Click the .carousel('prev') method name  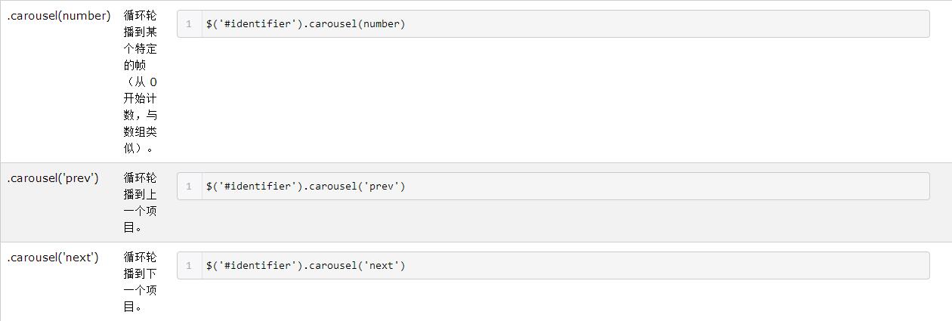(53, 178)
